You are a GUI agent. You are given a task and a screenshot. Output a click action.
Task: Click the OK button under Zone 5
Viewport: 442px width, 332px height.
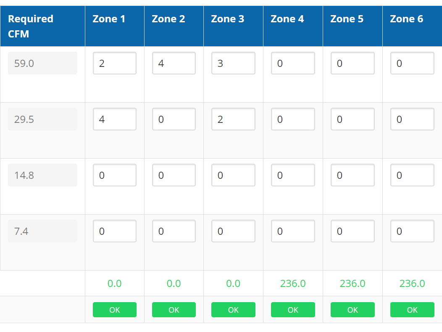coord(353,310)
